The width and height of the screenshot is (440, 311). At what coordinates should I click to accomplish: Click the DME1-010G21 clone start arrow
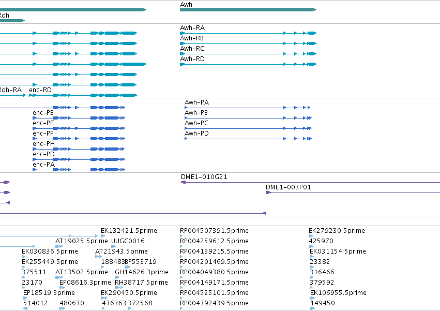pyautogui.click(x=183, y=182)
